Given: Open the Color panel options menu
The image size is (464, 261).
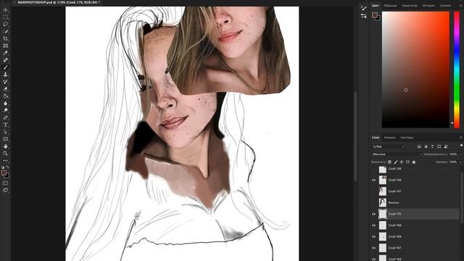Looking at the screenshot, I should 461,6.
